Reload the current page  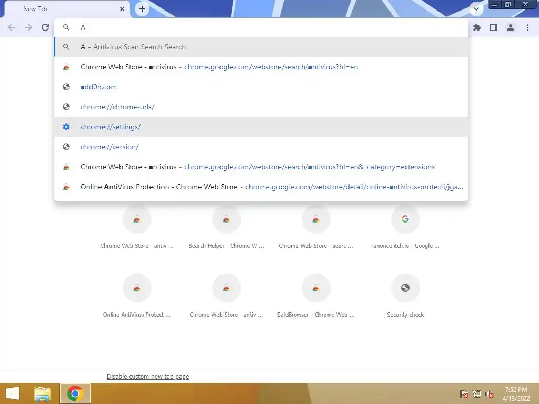[x=45, y=27]
